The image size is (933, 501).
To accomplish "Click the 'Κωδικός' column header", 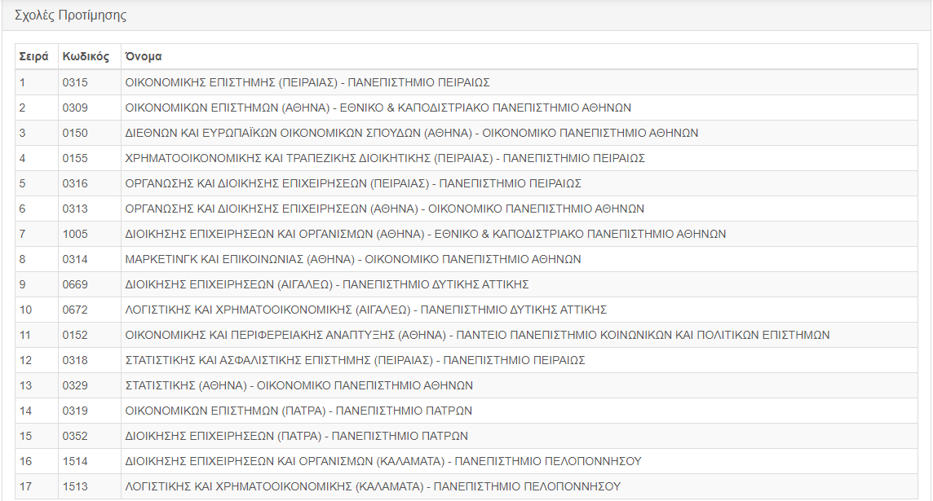I will 86,57.
